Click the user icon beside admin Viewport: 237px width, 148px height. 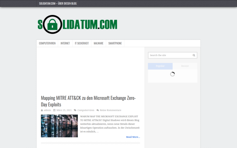(x=42, y=110)
